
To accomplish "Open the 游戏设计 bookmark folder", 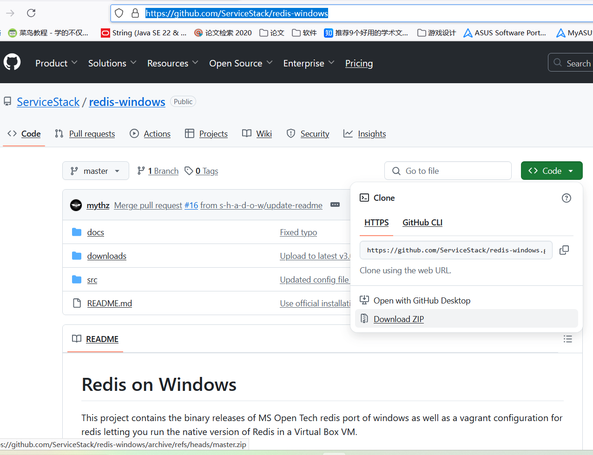I will (x=436, y=33).
